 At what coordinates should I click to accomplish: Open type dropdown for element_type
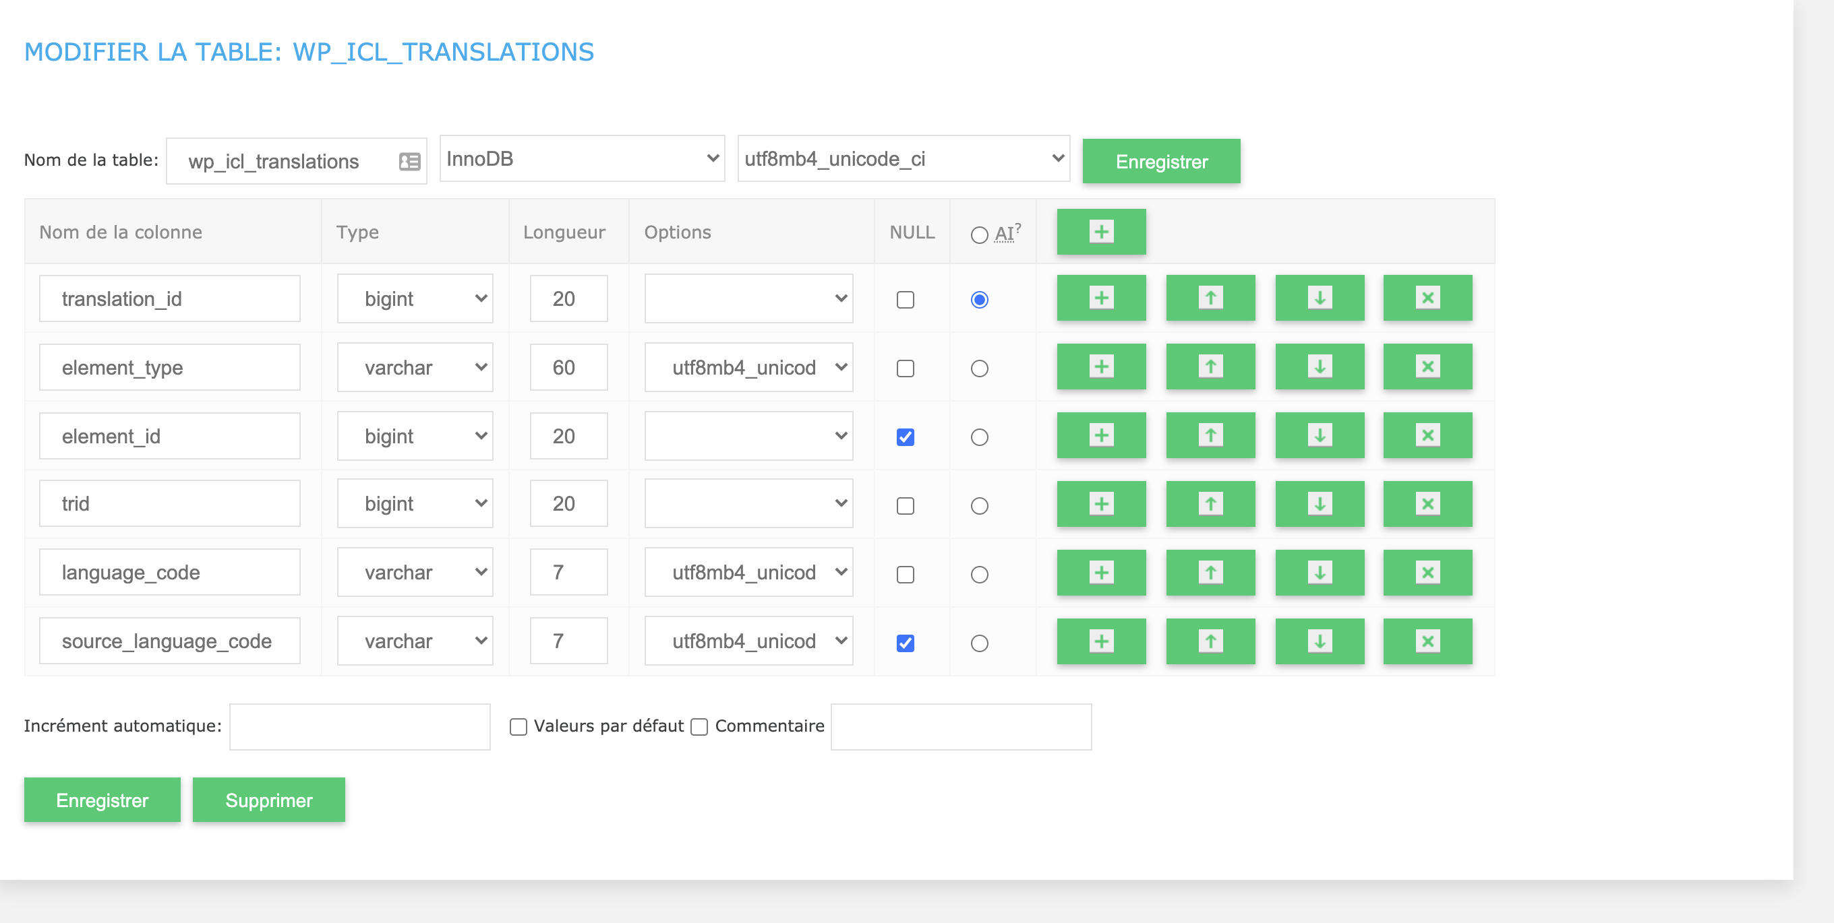coord(415,367)
